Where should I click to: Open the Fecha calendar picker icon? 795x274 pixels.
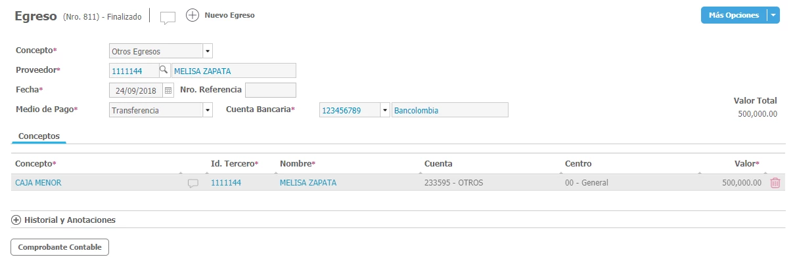[168, 90]
